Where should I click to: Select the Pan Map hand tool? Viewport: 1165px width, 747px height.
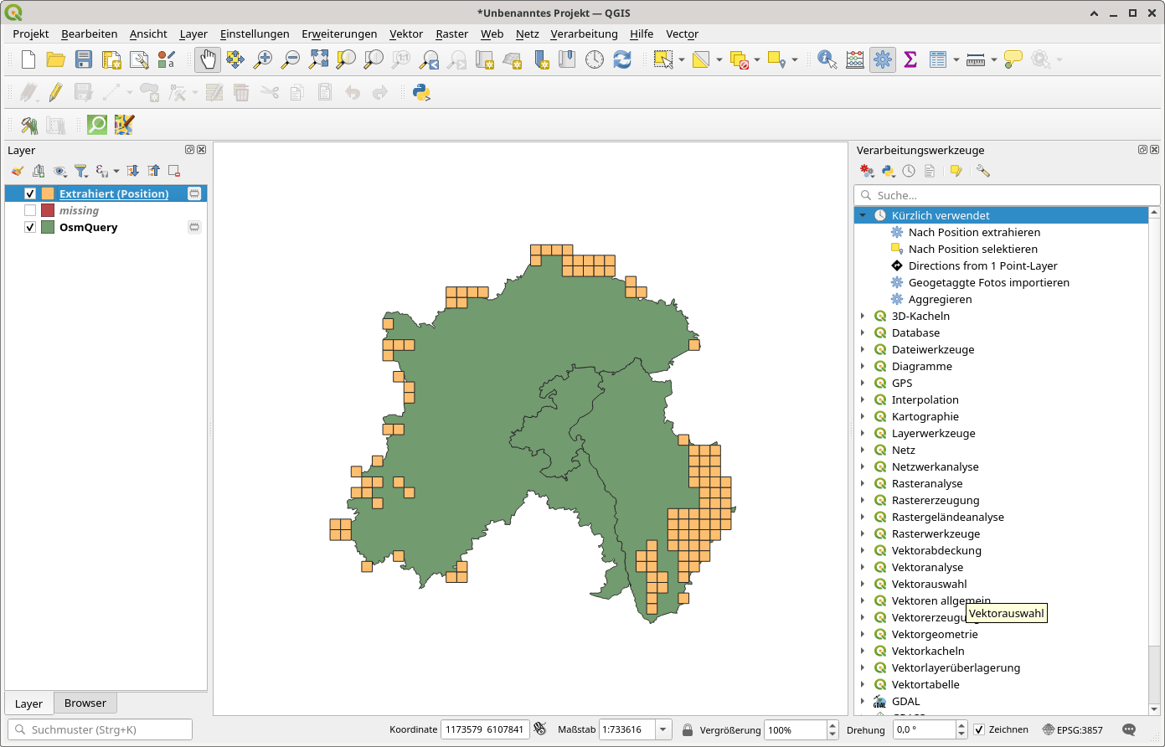tap(207, 59)
